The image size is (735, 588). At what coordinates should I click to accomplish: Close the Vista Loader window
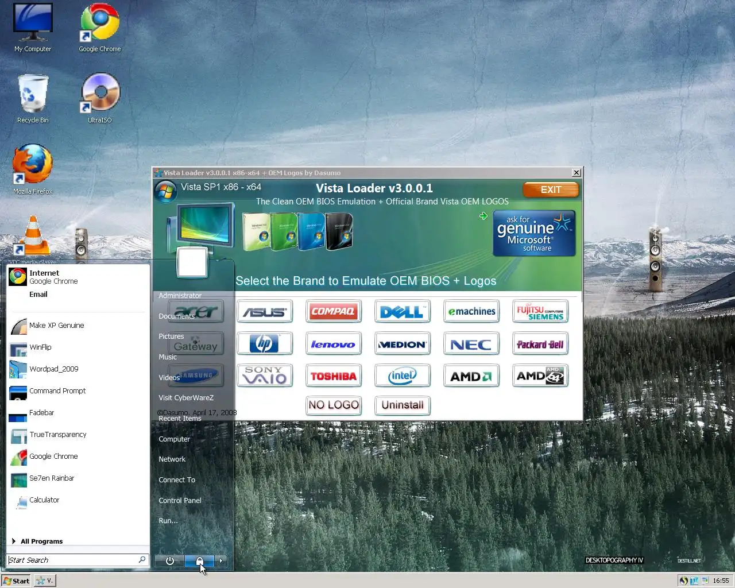[x=576, y=173]
